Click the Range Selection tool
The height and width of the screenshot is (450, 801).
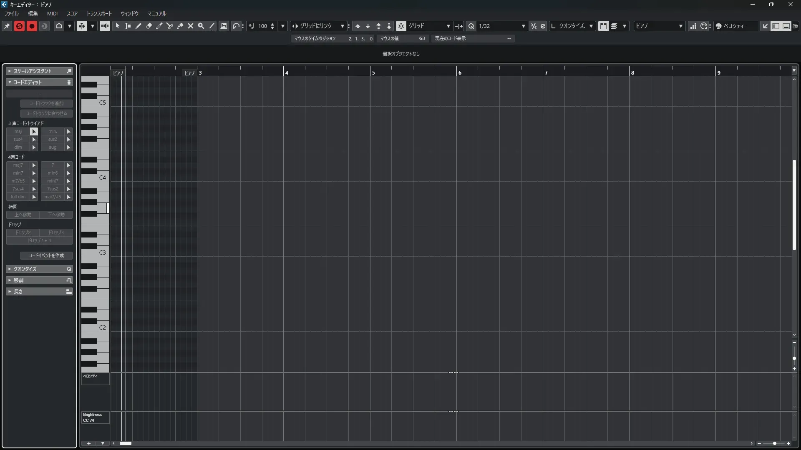tap(128, 26)
